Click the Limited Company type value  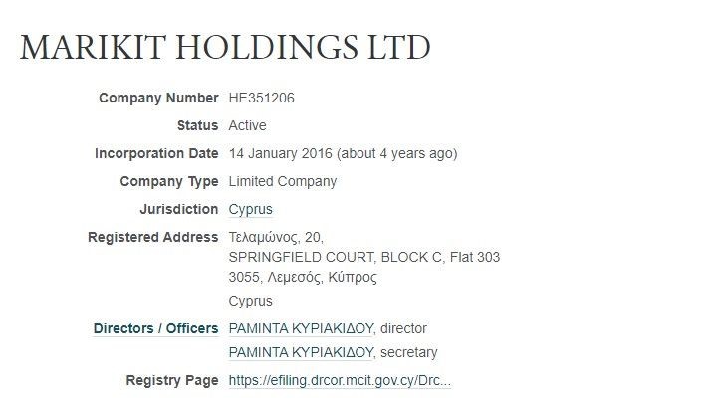283,181
